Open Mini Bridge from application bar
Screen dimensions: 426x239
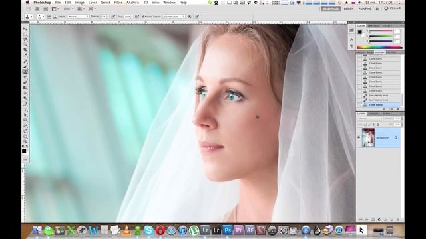[x=45, y=9]
